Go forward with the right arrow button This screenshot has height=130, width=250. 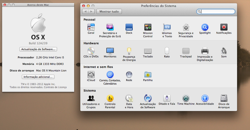(x=91, y=11)
